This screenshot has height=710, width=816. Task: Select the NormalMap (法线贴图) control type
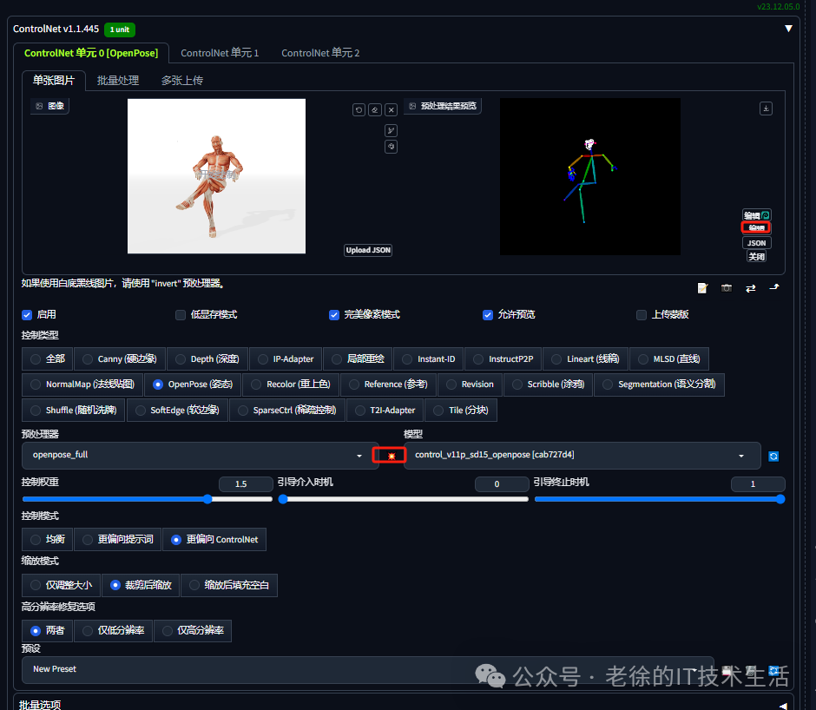(82, 385)
